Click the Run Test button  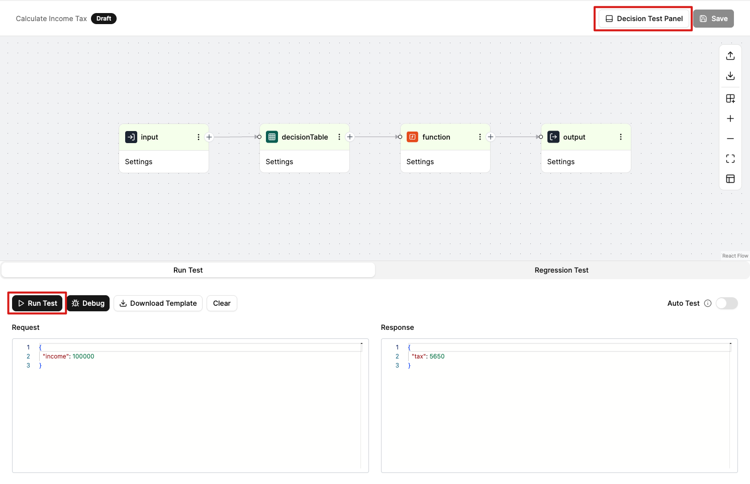click(37, 303)
